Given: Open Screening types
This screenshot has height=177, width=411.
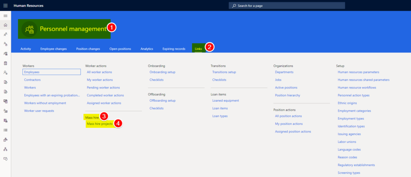Looking at the screenshot, I should pyautogui.click(x=349, y=173).
